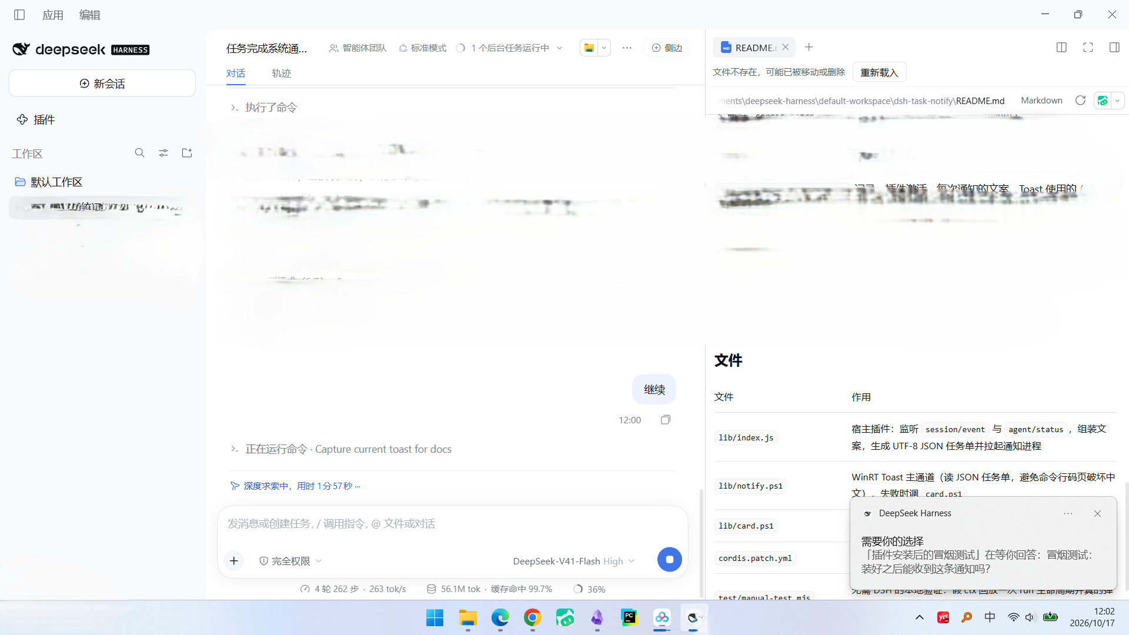Open dropdown next to folder icon

[x=604, y=48]
